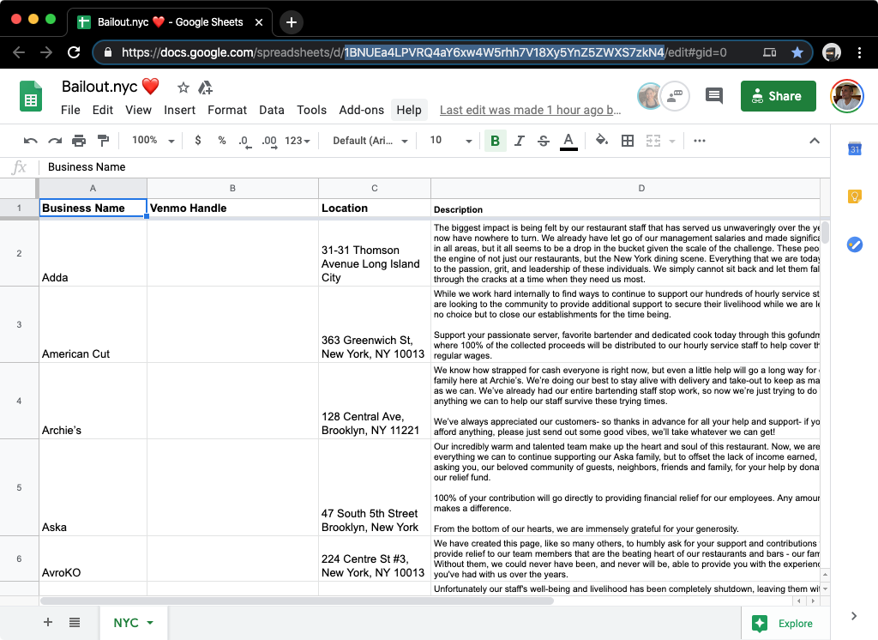This screenshot has width=878, height=640.
Task: Click the Add to Drive icon
Action: tap(206, 88)
